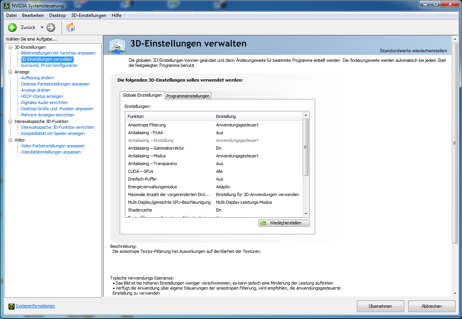462x319 pixels.
Task: Open Mehrere Anzeigen einrichten
Action: coord(47,115)
